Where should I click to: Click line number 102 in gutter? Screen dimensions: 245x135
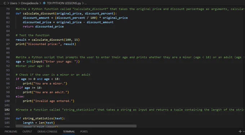[x=7, y=109]
